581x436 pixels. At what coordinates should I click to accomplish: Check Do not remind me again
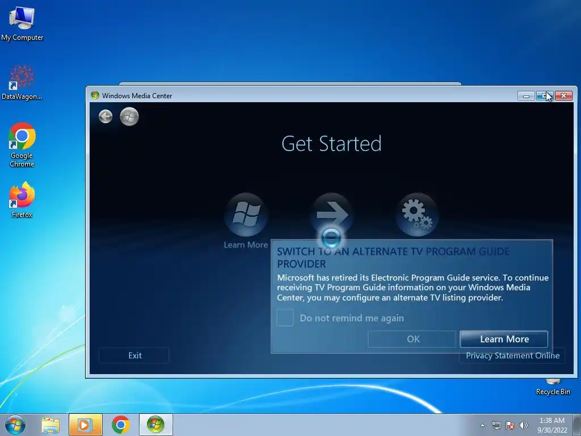(x=285, y=318)
